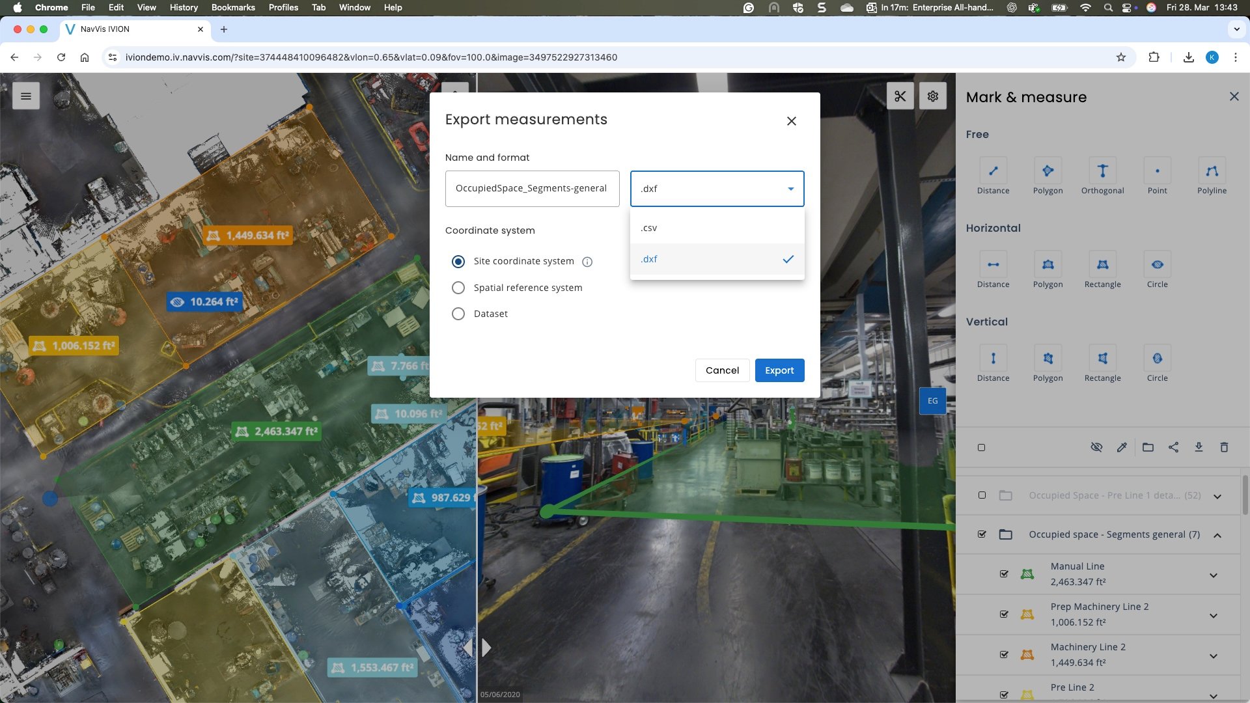The width and height of the screenshot is (1250, 703).
Task: Click the share measurements icon
Action: point(1173,447)
